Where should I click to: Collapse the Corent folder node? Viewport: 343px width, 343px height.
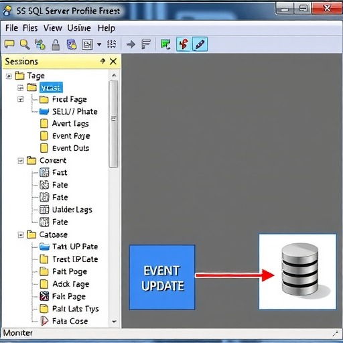point(21,161)
